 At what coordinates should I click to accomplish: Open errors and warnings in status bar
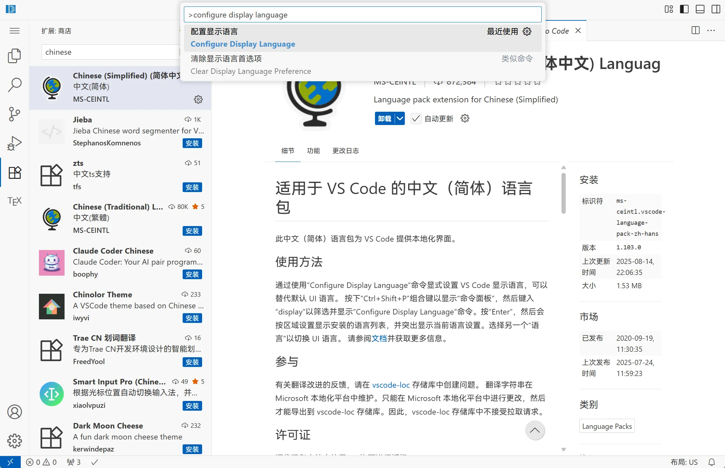point(41,462)
